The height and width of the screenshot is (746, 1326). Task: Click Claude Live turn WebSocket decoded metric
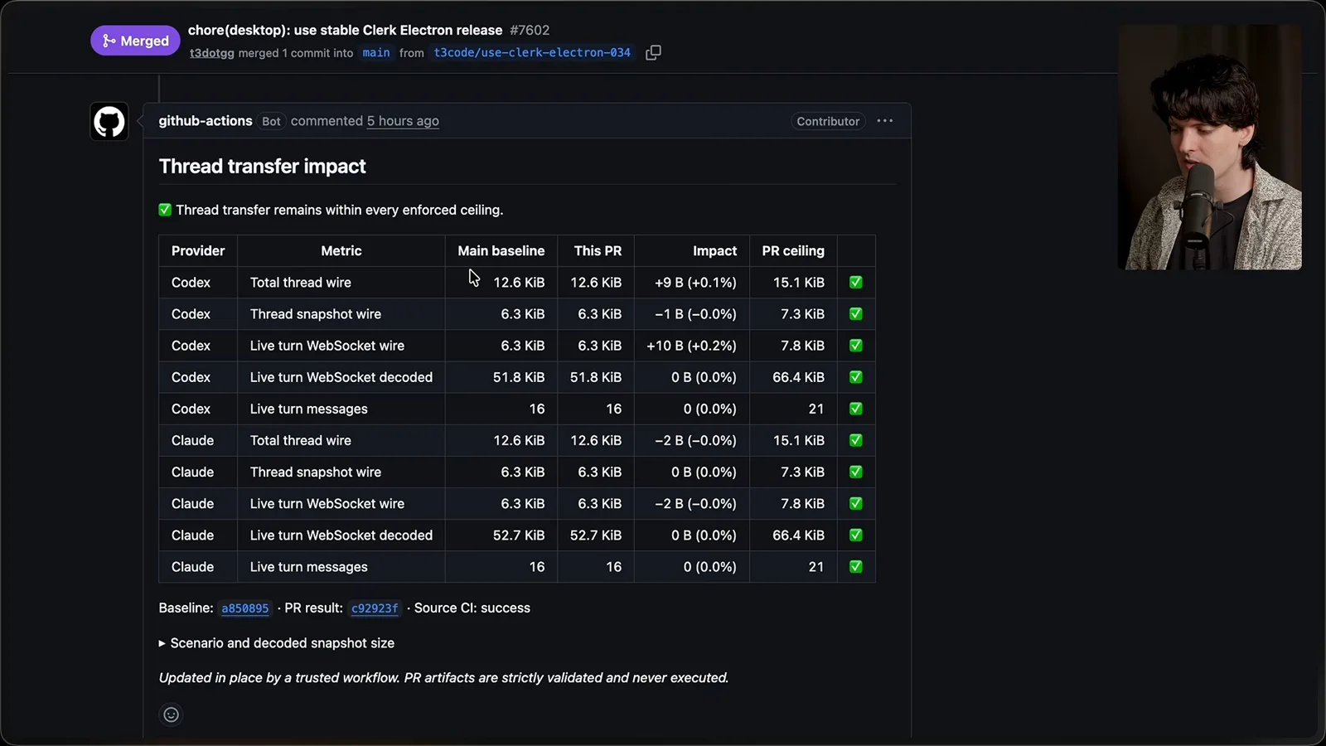coord(341,535)
